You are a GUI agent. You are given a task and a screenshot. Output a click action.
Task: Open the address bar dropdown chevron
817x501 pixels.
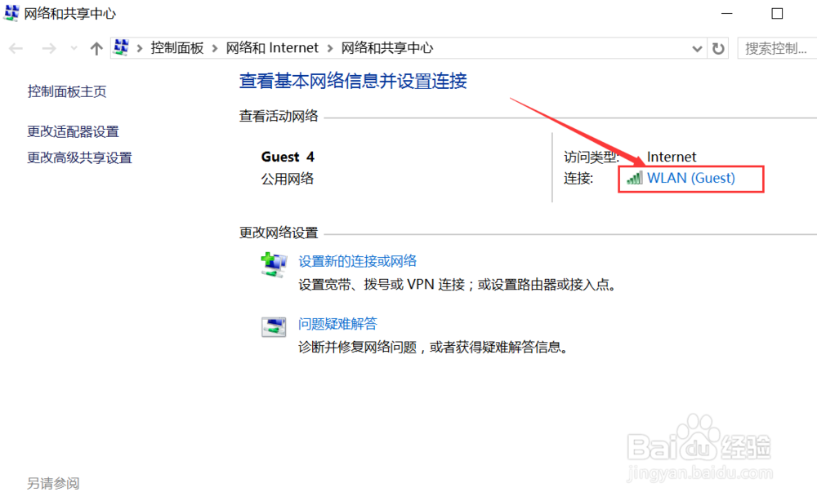pyautogui.click(x=697, y=48)
